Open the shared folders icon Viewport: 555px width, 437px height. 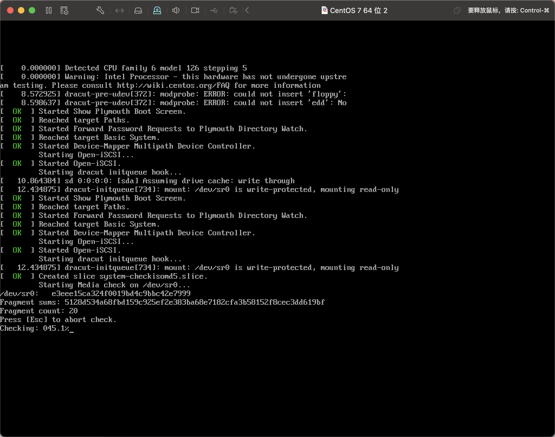click(x=234, y=11)
